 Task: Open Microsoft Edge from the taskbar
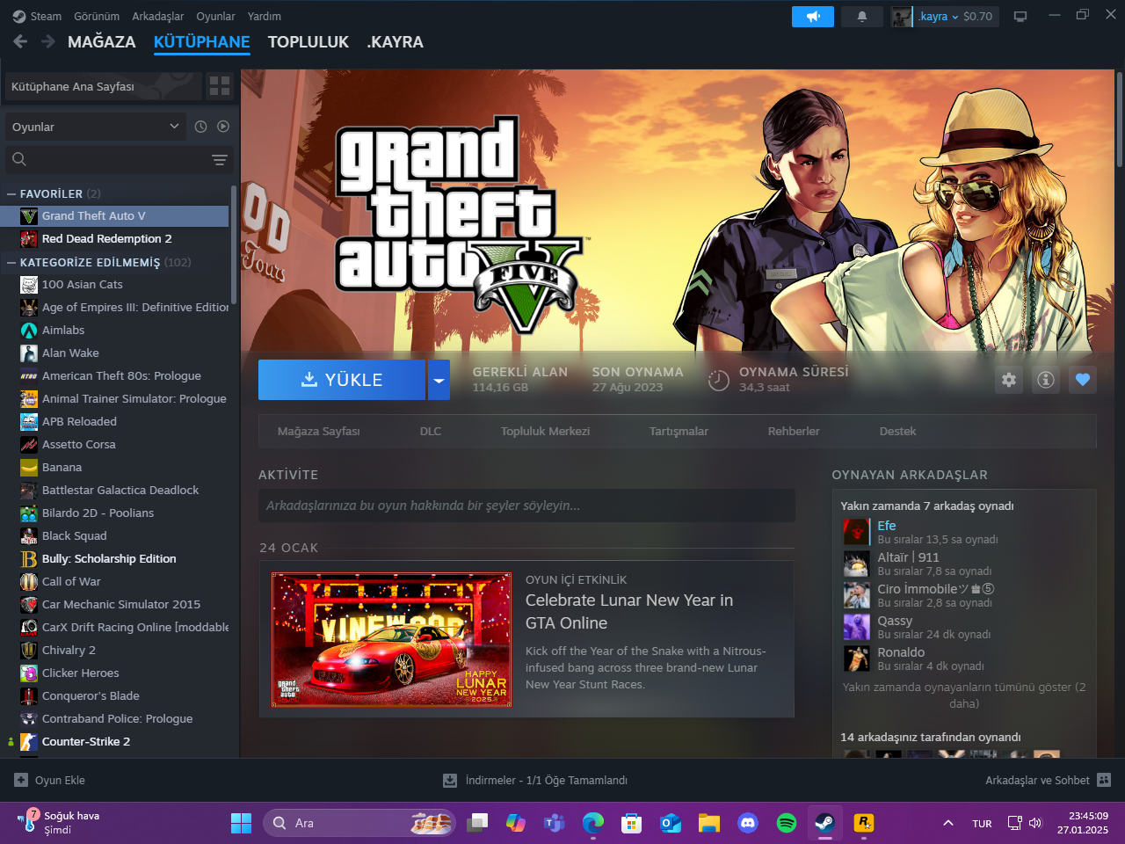[593, 823]
